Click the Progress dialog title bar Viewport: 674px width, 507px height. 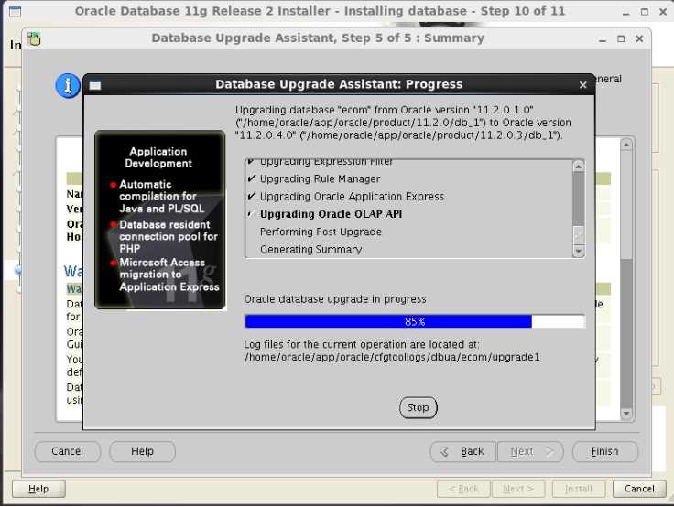(339, 84)
